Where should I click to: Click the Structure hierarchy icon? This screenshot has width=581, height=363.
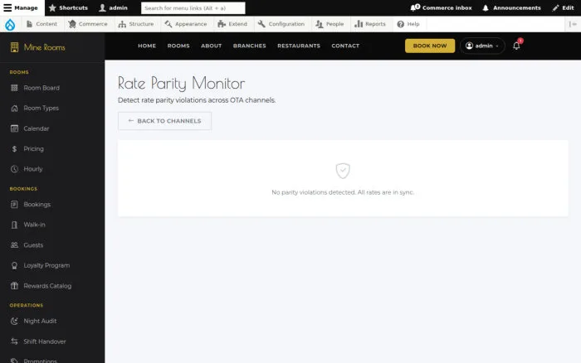[x=122, y=24]
